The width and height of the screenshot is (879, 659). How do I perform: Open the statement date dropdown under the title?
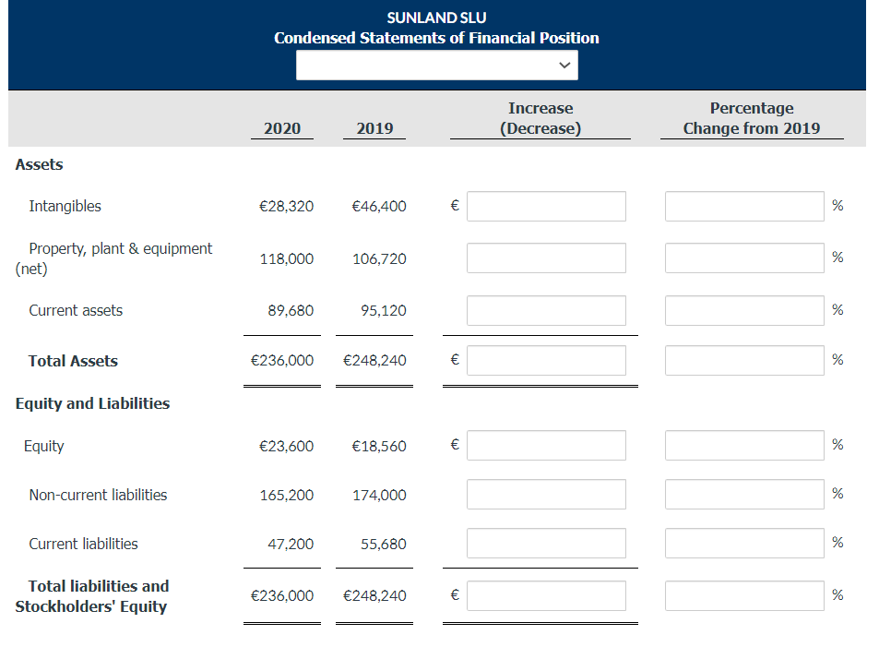436,65
